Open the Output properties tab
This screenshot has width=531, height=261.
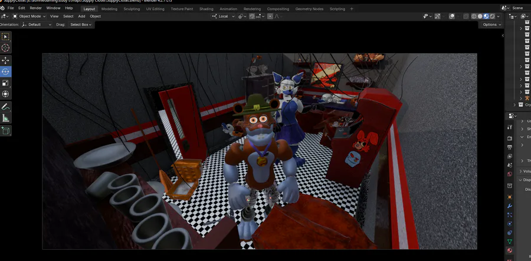pos(510,147)
